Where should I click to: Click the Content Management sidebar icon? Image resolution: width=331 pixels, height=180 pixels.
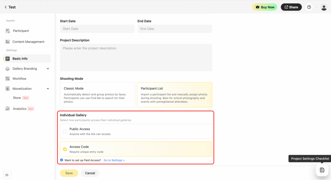[7, 42]
